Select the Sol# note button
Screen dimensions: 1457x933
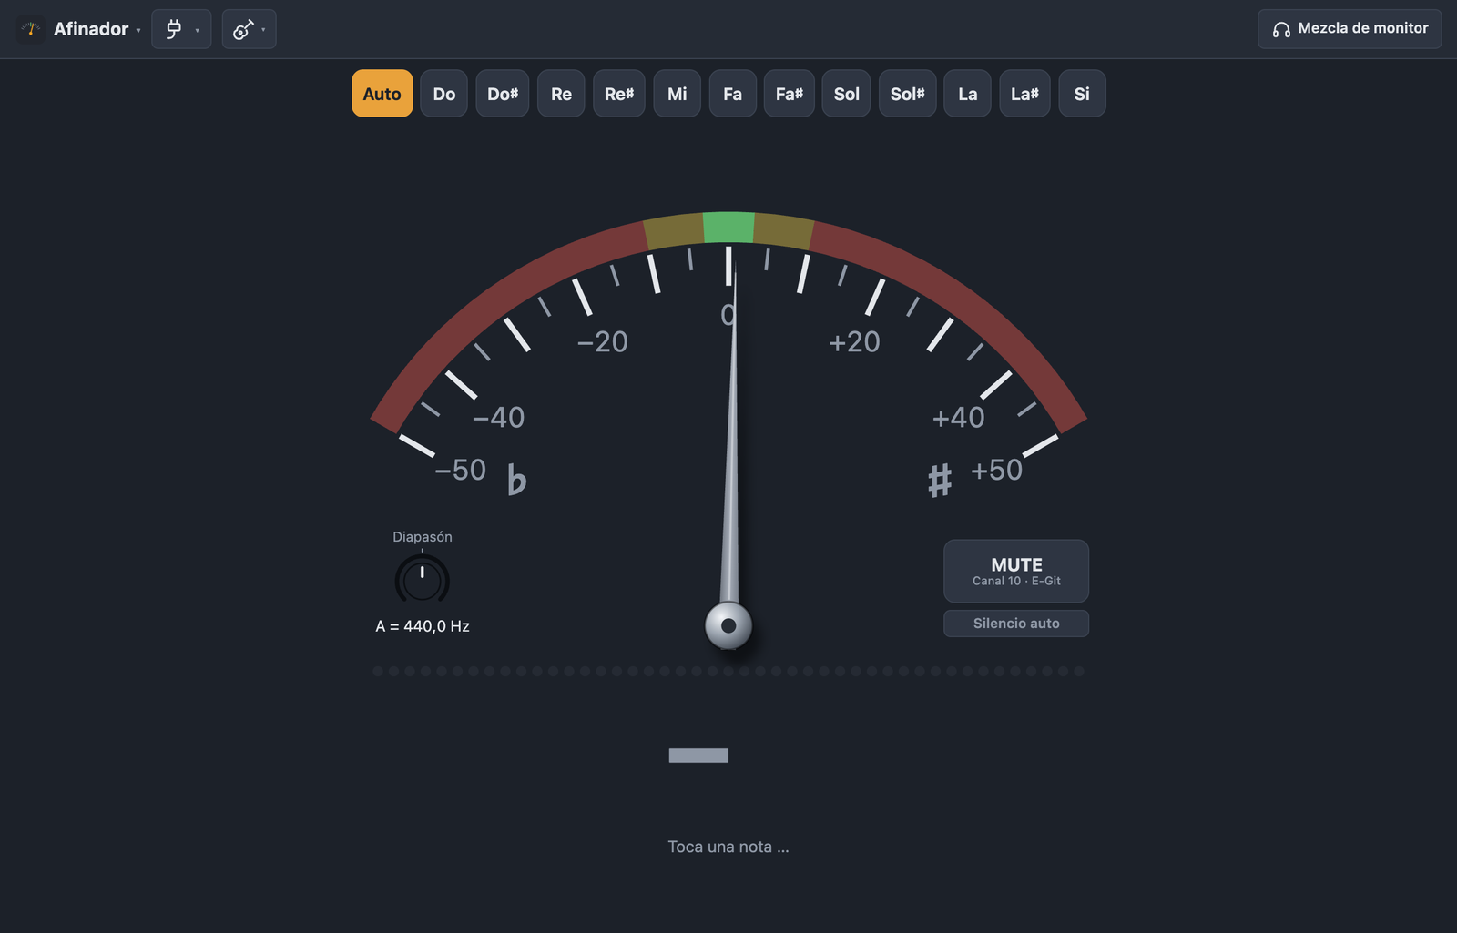point(908,94)
